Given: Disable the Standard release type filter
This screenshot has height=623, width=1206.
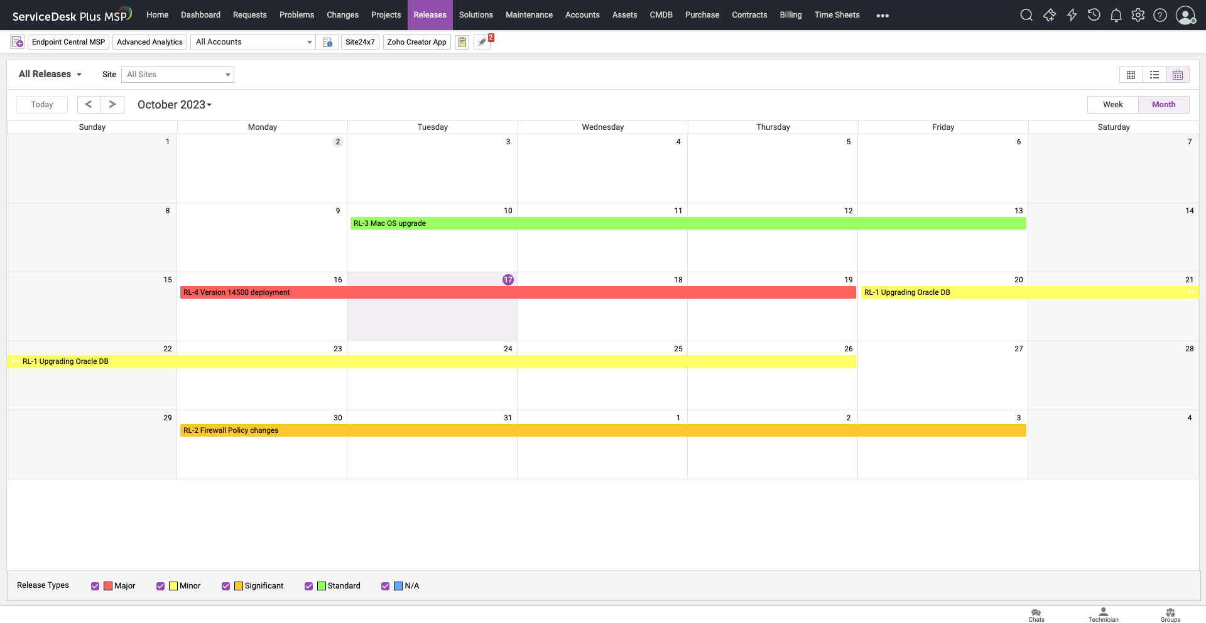Looking at the screenshot, I should click(x=308, y=586).
